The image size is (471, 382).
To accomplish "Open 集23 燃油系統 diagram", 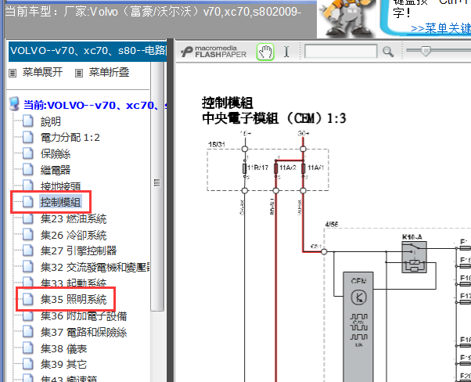I will pos(74,218).
